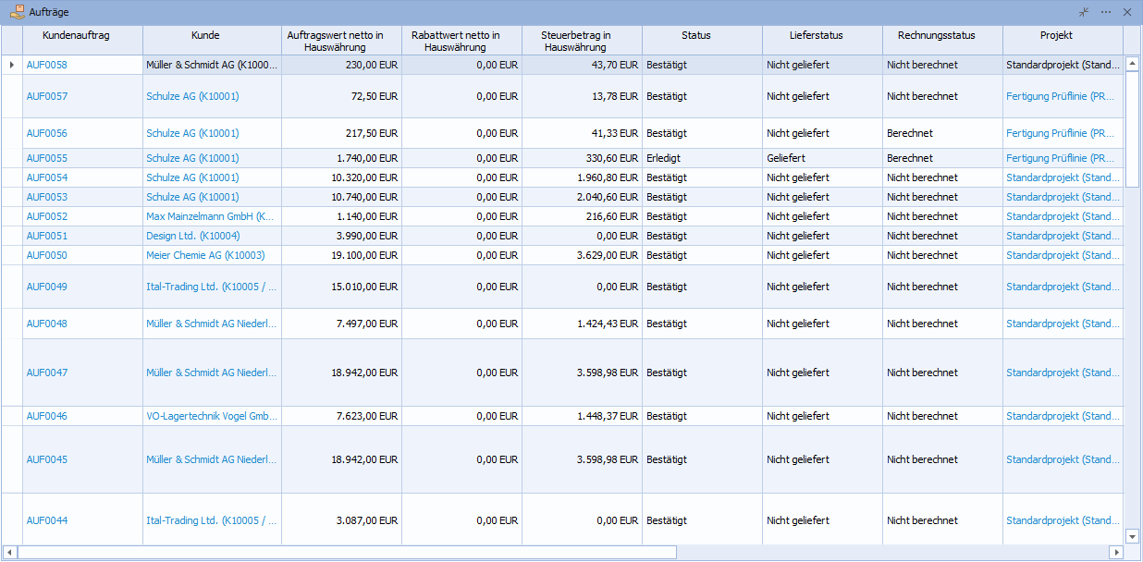Select the Erledigt status cell of AUF0055
Image resolution: width=1143 pixels, height=562 pixels.
664,158
